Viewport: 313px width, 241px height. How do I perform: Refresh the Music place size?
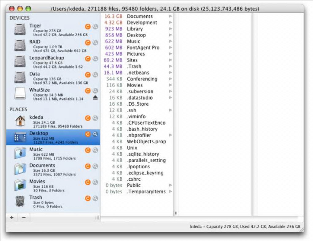pyautogui.click(x=88, y=150)
